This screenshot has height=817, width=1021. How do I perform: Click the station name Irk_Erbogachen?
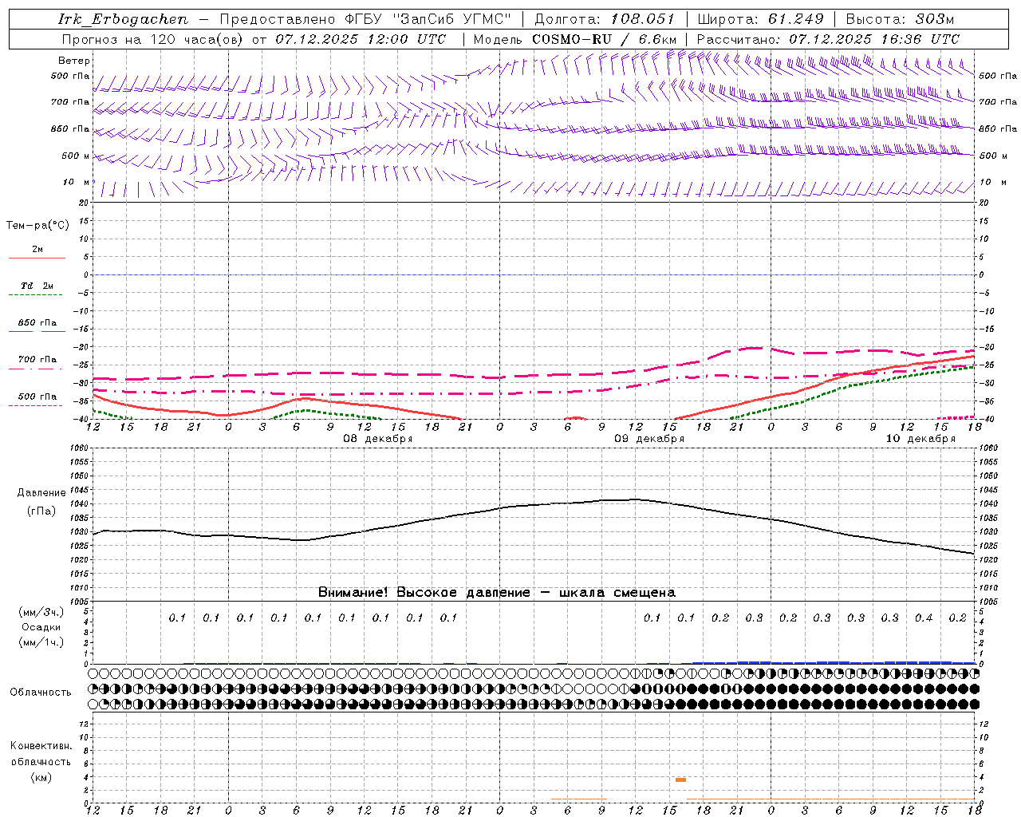123,19
